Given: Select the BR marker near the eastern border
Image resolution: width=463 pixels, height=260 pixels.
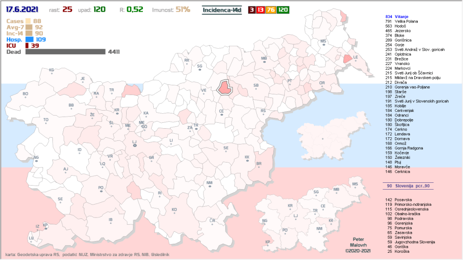Looking at the screenshot, I should point(259,166).
